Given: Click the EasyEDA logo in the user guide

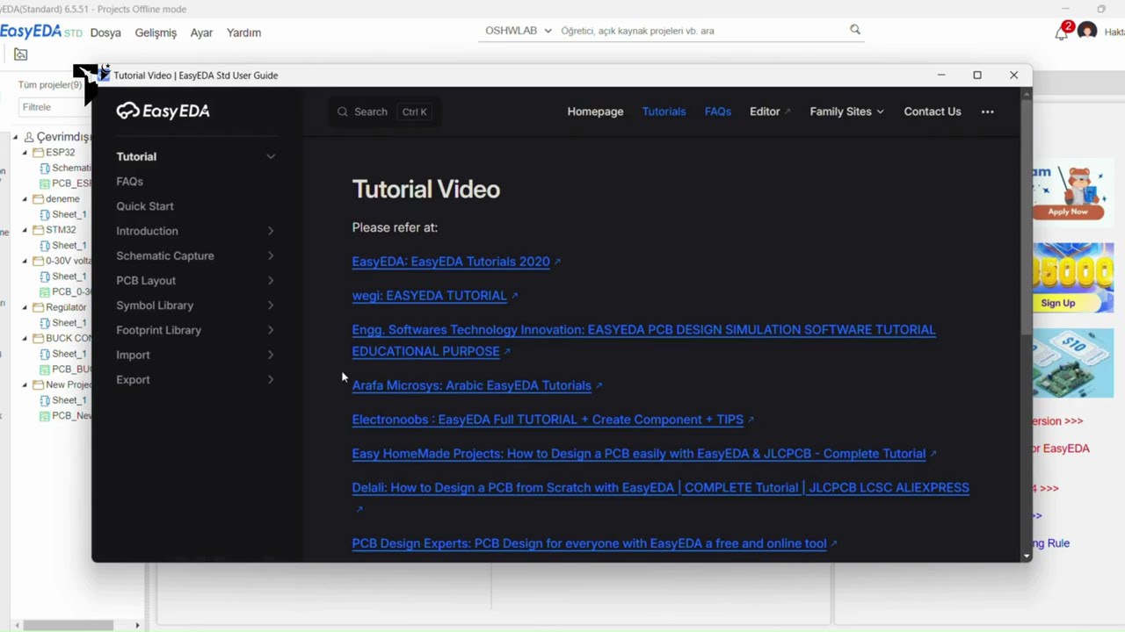Looking at the screenshot, I should pos(163,111).
